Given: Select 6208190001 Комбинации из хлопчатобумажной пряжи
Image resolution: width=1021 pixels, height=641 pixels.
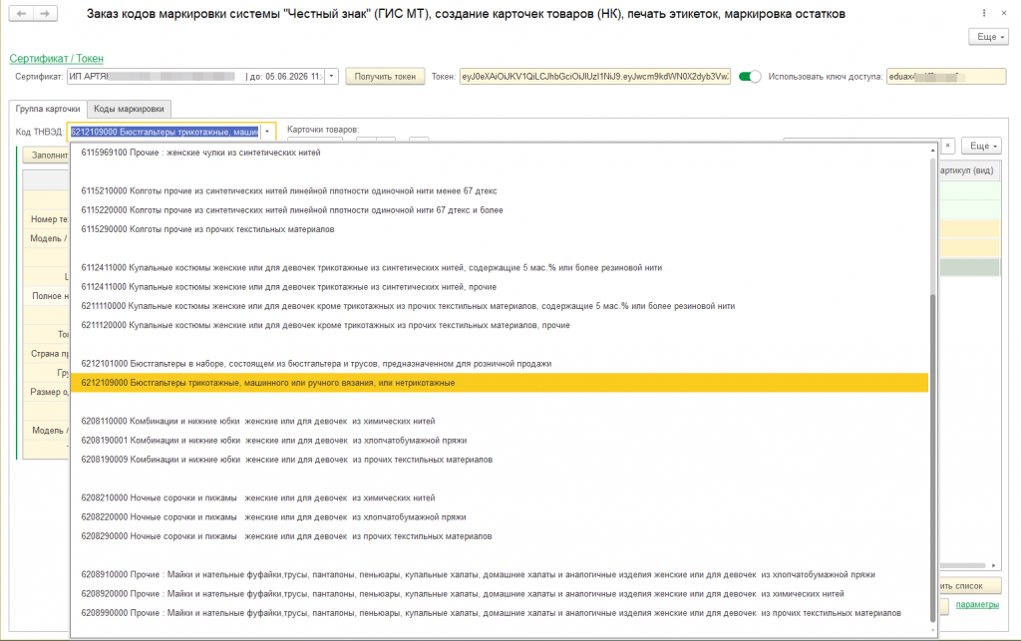Looking at the screenshot, I should point(499,441).
